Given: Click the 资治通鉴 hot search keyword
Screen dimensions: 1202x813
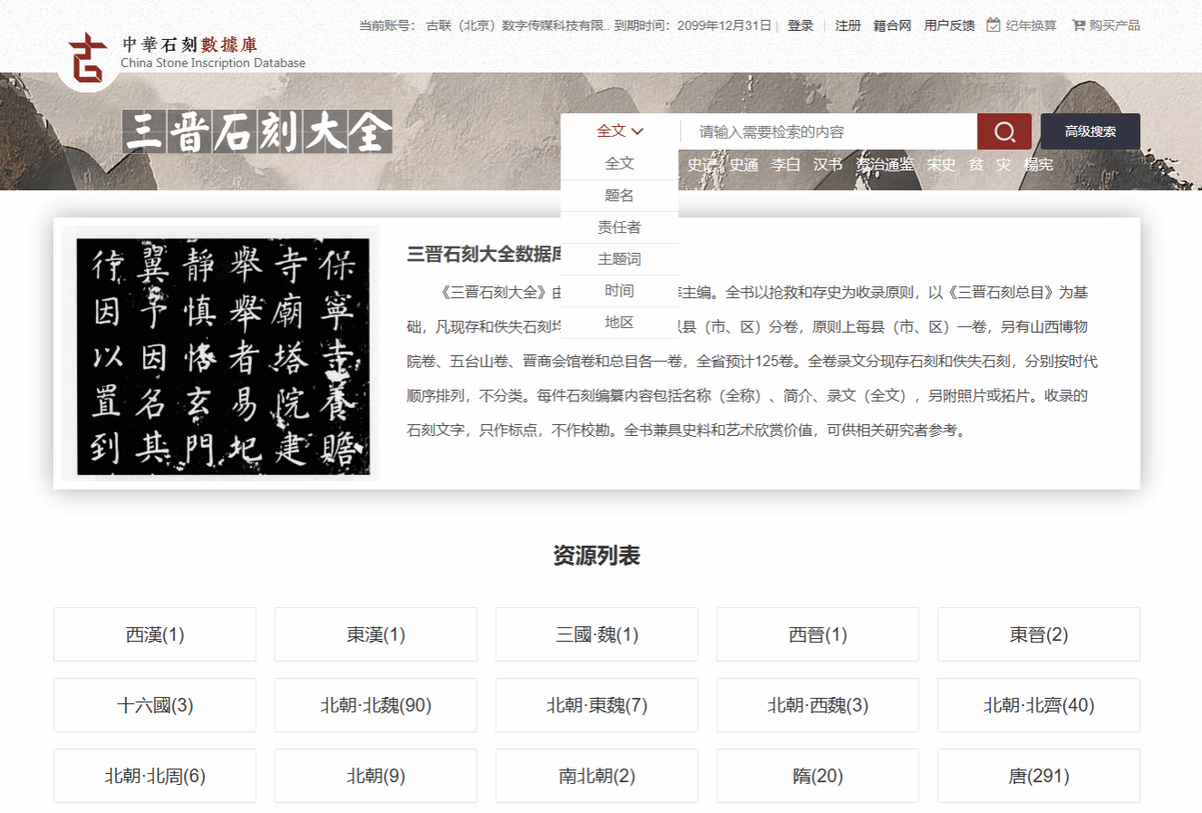Looking at the screenshot, I should 885,165.
